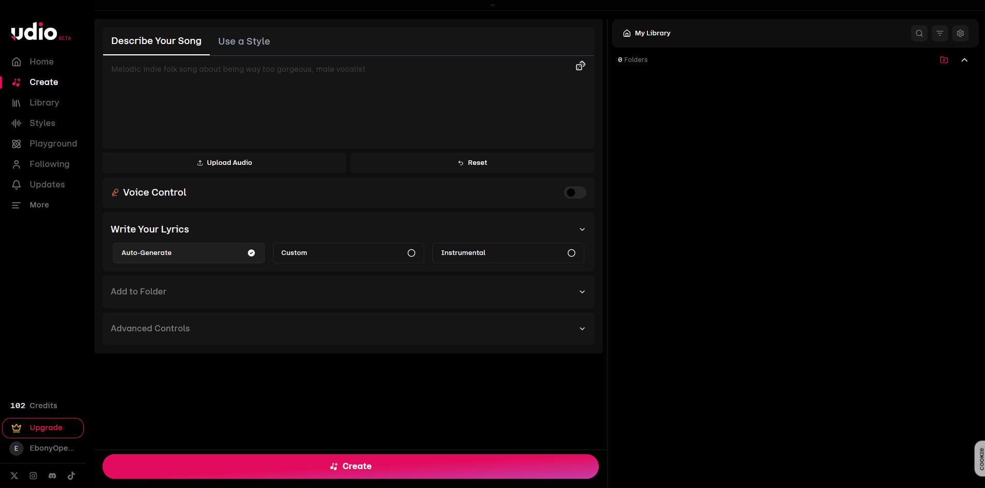The height and width of the screenshot is (488, 985).
Task: Click the dice randomize prompt icon
Action: pyautogui.click(x=580, y=66)
